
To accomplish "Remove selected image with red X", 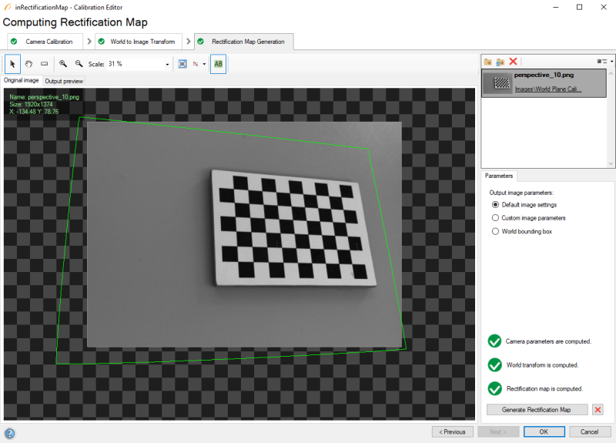I will [x=513, y=61].
